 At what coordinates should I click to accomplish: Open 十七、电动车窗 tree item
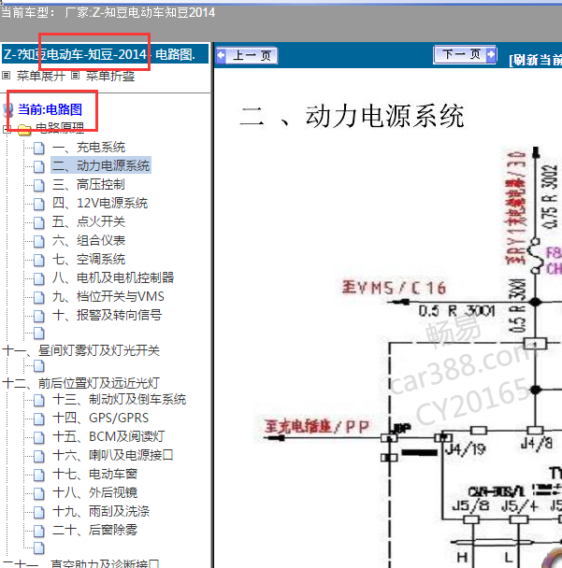click(x=94, y=474)
